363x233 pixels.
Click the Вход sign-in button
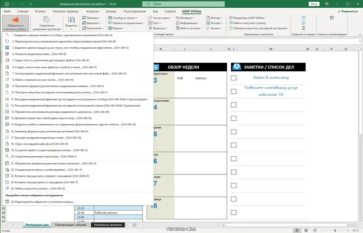click(x=314, y=4)
